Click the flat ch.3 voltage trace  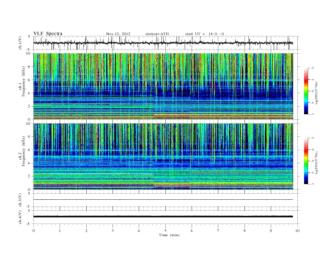(163, 200)
